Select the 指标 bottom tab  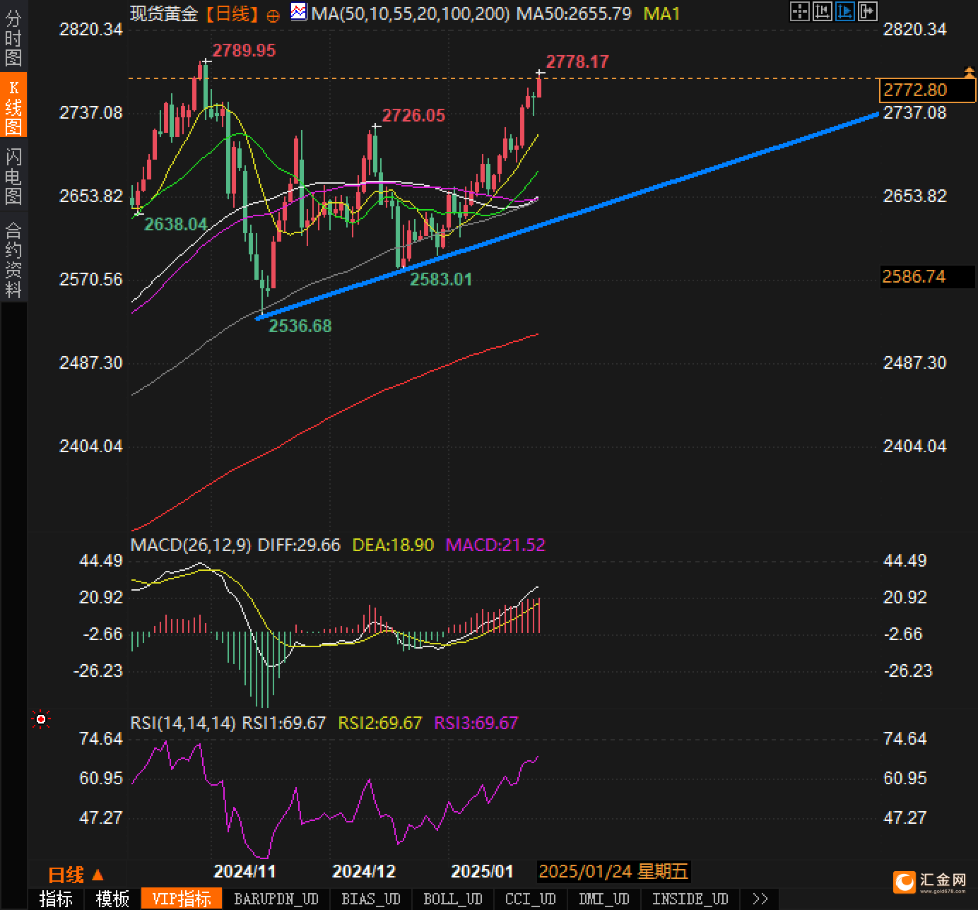tap(57, 899)
